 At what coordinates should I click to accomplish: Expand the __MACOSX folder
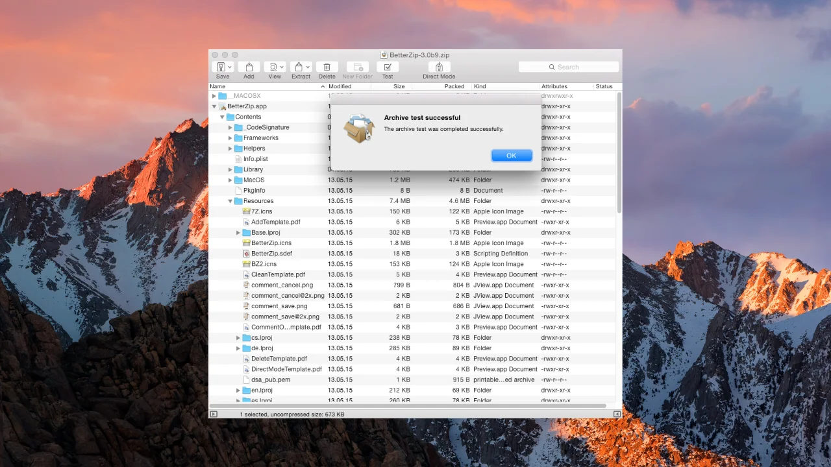(214, 96)
